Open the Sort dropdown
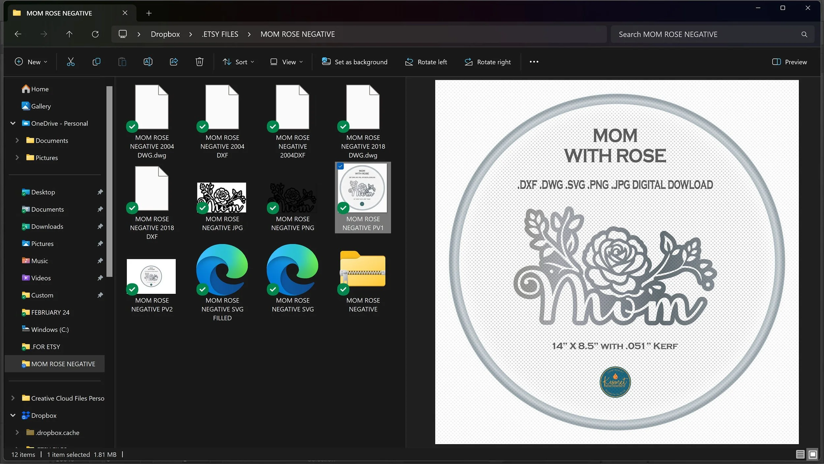This screenshot has height=464, width=824. pos(238,62)
